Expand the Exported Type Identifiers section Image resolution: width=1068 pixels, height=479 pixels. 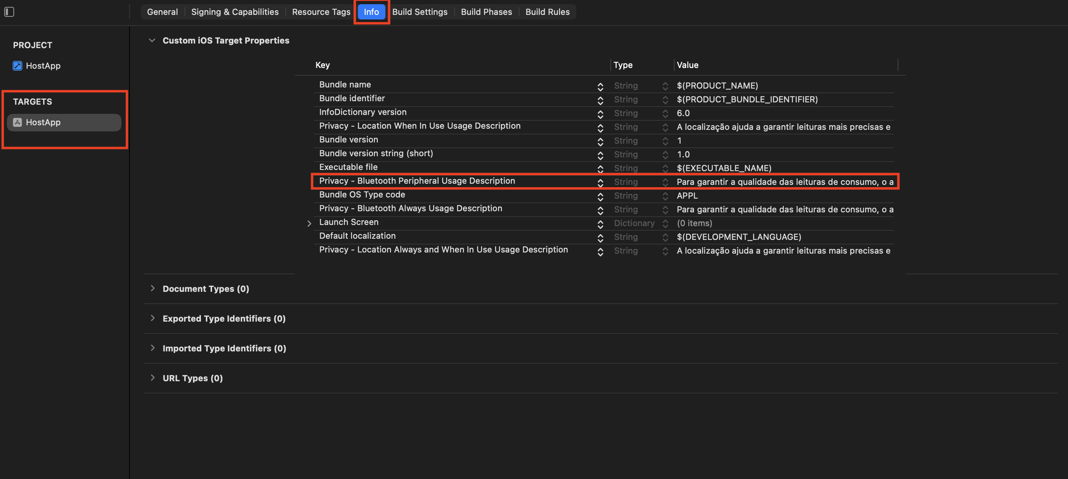coord(152,319)
